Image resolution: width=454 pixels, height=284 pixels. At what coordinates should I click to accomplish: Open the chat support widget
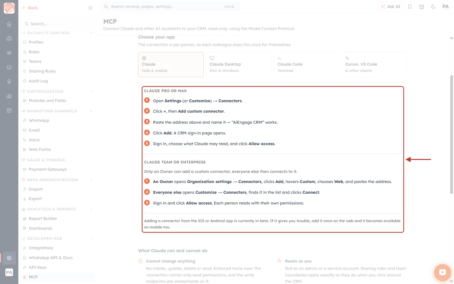(442, 272)
